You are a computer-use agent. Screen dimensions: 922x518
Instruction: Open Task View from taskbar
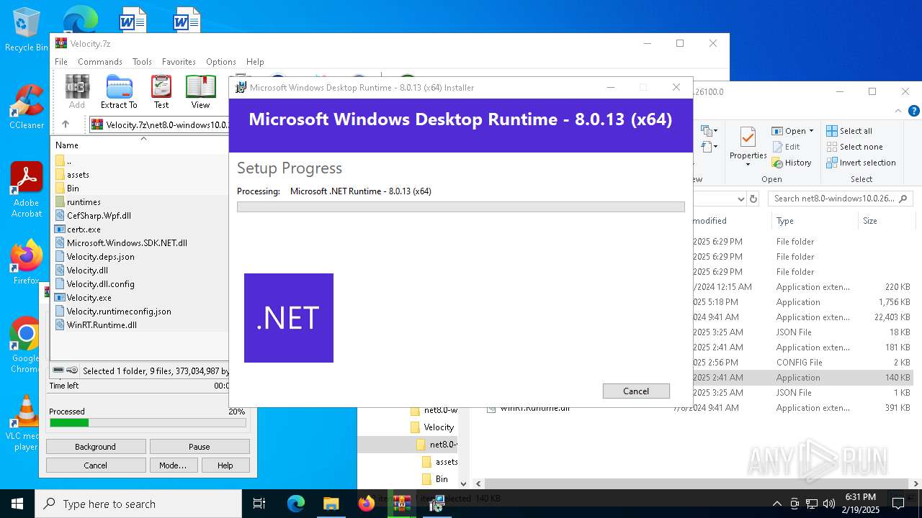259,504
